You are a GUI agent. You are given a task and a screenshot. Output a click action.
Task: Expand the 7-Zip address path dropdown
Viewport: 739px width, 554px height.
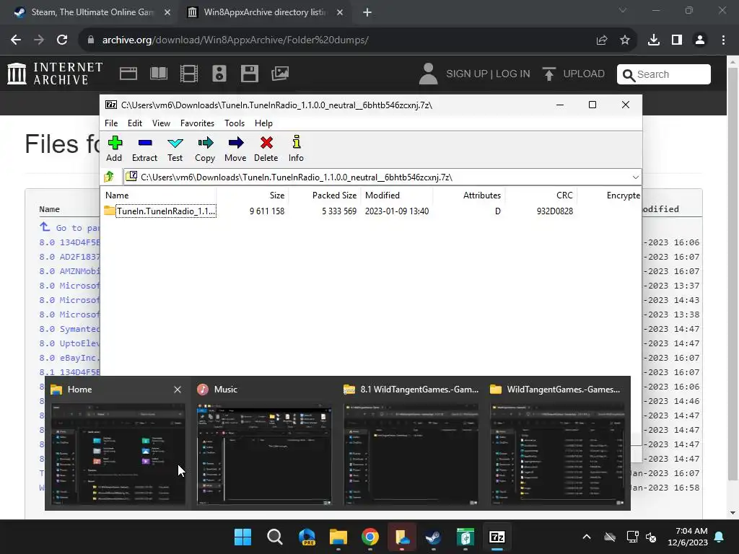[635, 177]
